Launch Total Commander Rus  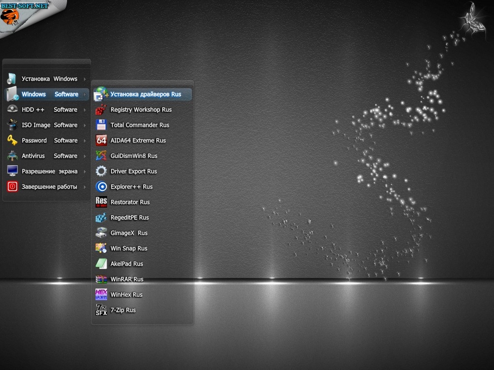pyautogui.click(x=142, y=125)
